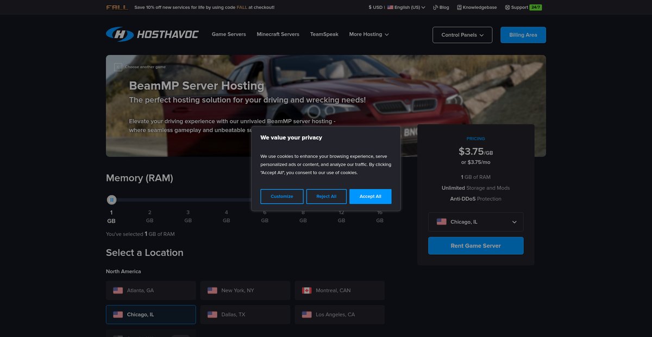Choose Montreal, CAN location
The image size is (652, 337).
(x=340, y=290)
